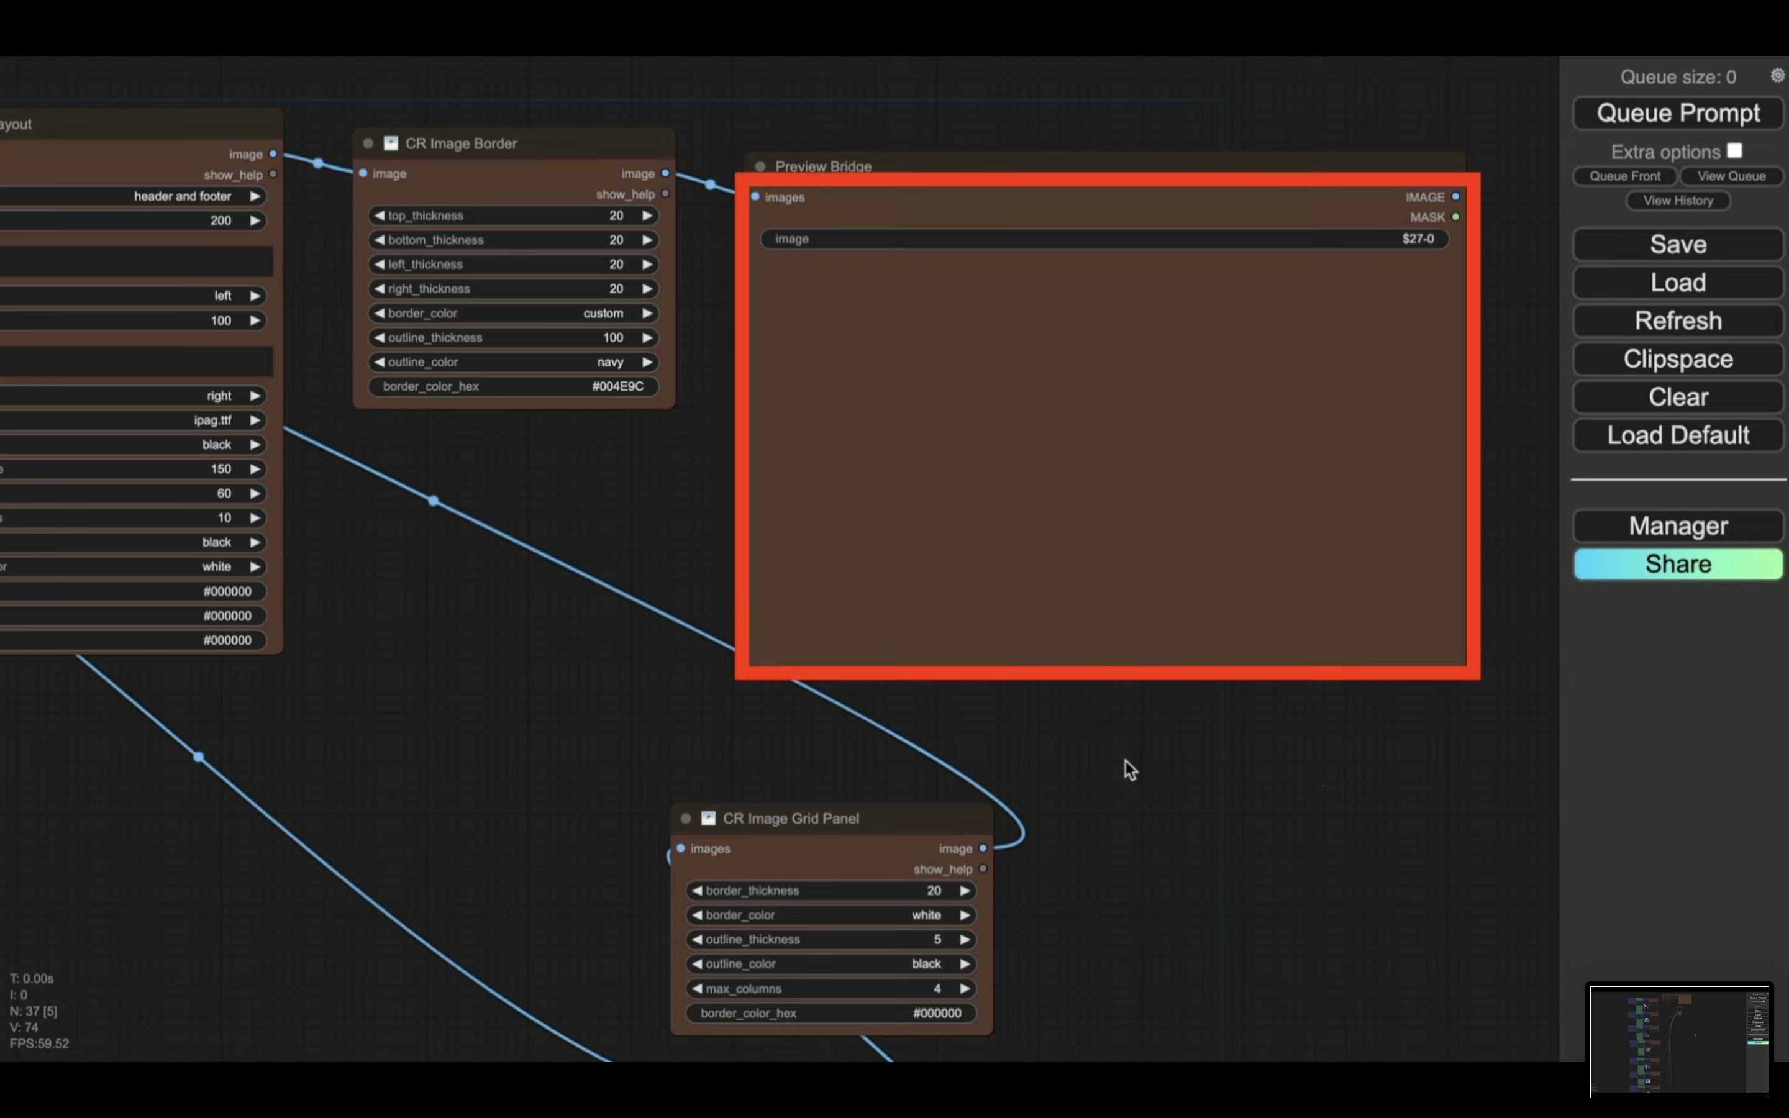Click link midpoint between layout and Border nodes
The image size is (1789, 1118).
point(318,163)
